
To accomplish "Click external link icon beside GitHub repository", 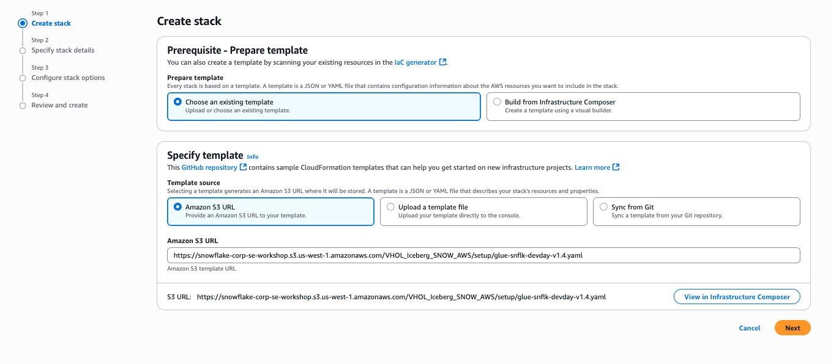I will click(x=243, y=167).
